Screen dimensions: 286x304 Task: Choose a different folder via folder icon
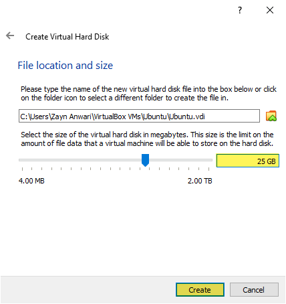[x=271, y=116]
